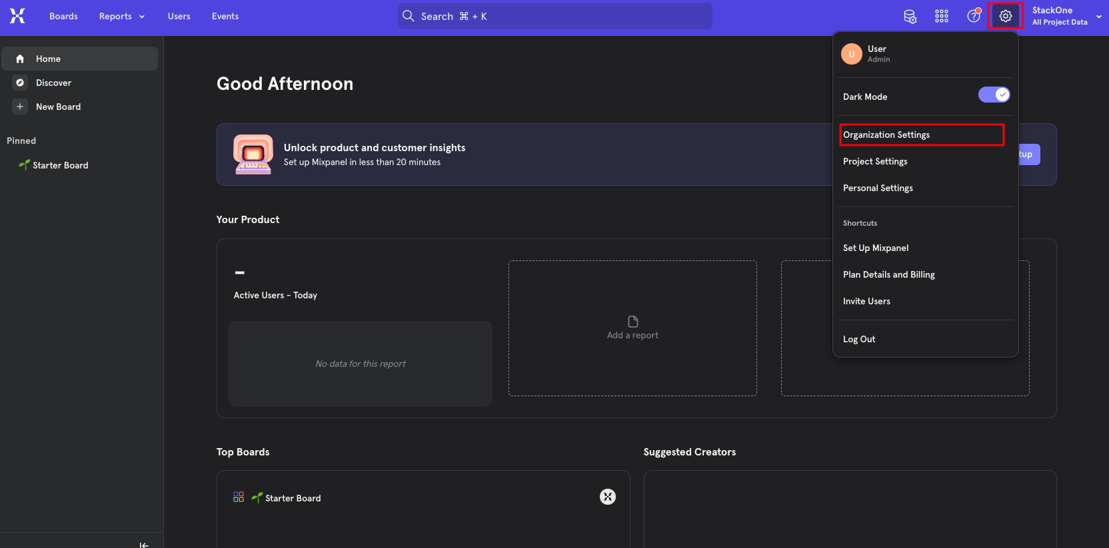The image size is (1109, 548).
Task: Click the "Admin" role label
Action: (878, 59)
